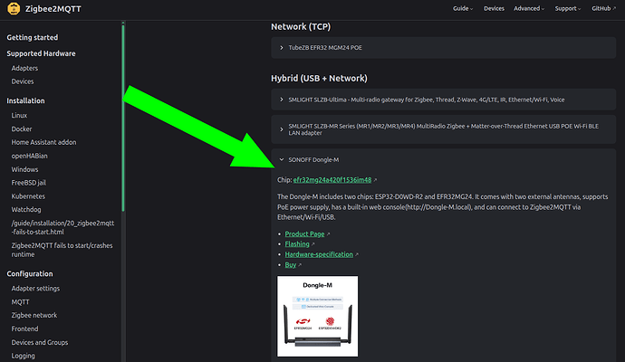This screenshot has width=625, height=362.
Task: Expand the SMLIGHT SLZB-Ultima adapter entry
Action: [443, 100]
